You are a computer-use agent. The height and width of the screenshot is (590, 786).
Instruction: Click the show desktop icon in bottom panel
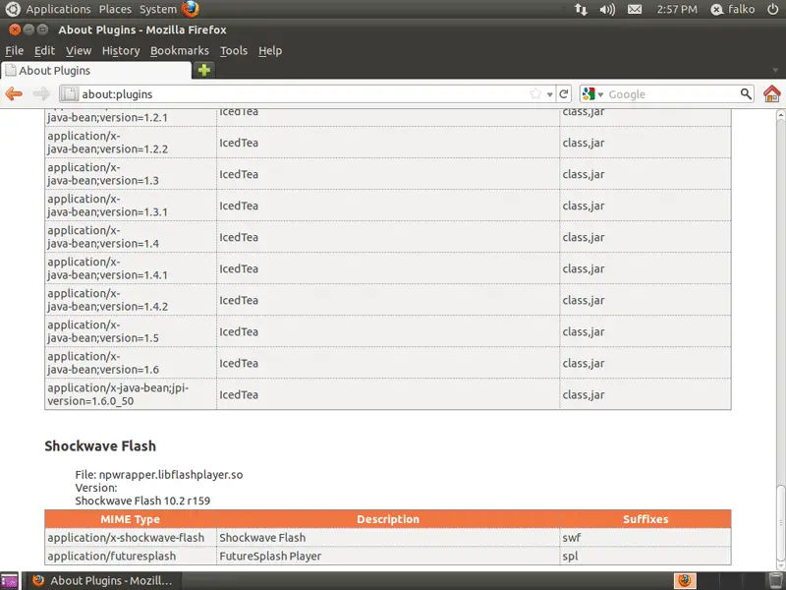(x=9, y=581)
